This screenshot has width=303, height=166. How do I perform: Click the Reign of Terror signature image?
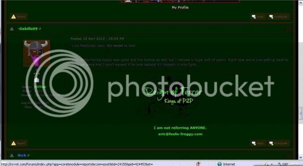coord(173,96)
